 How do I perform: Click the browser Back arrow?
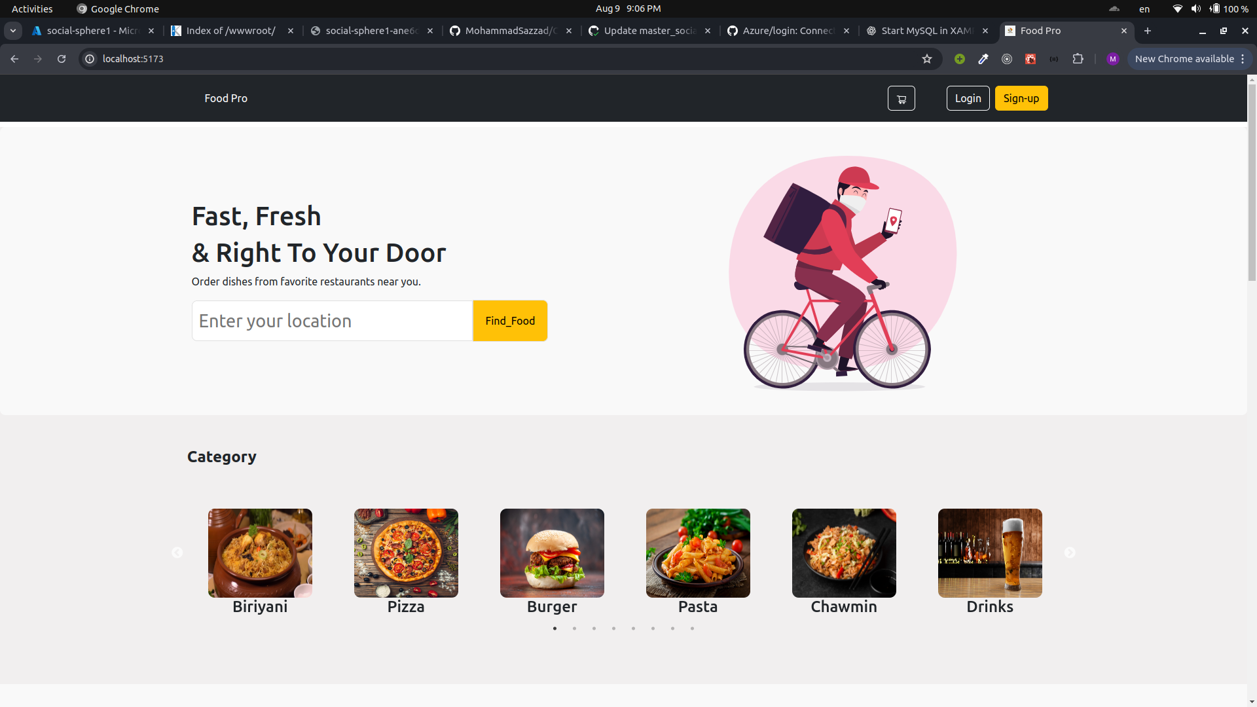(14, 59)
